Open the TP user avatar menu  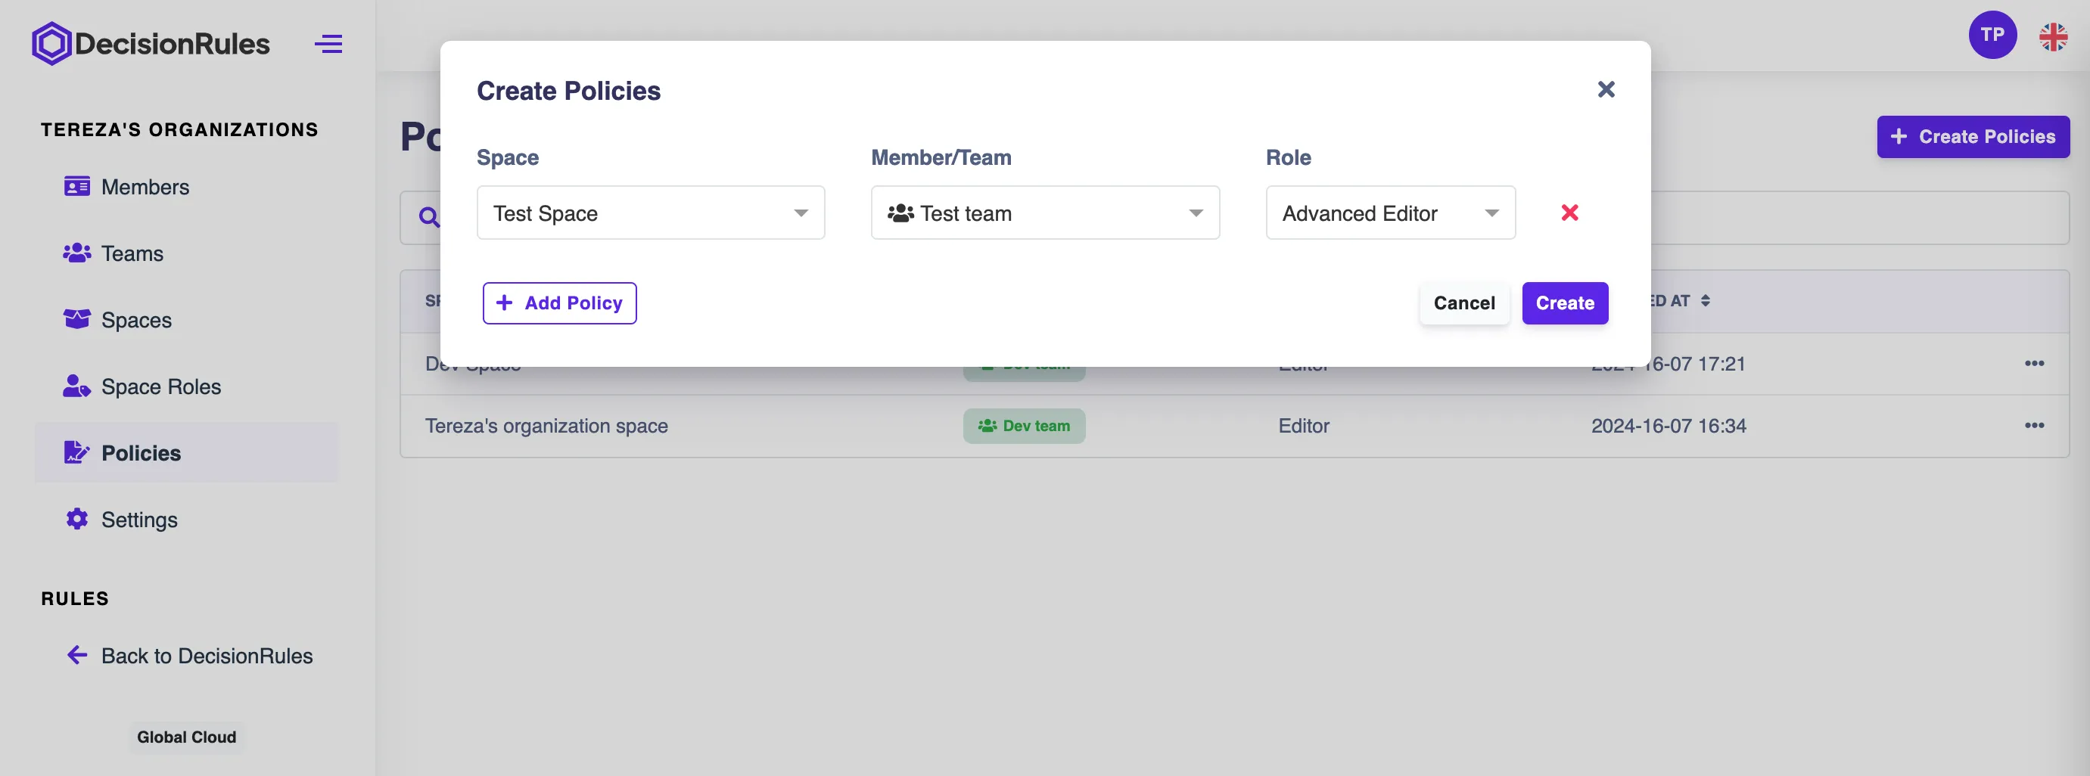tap(1992, 35)
